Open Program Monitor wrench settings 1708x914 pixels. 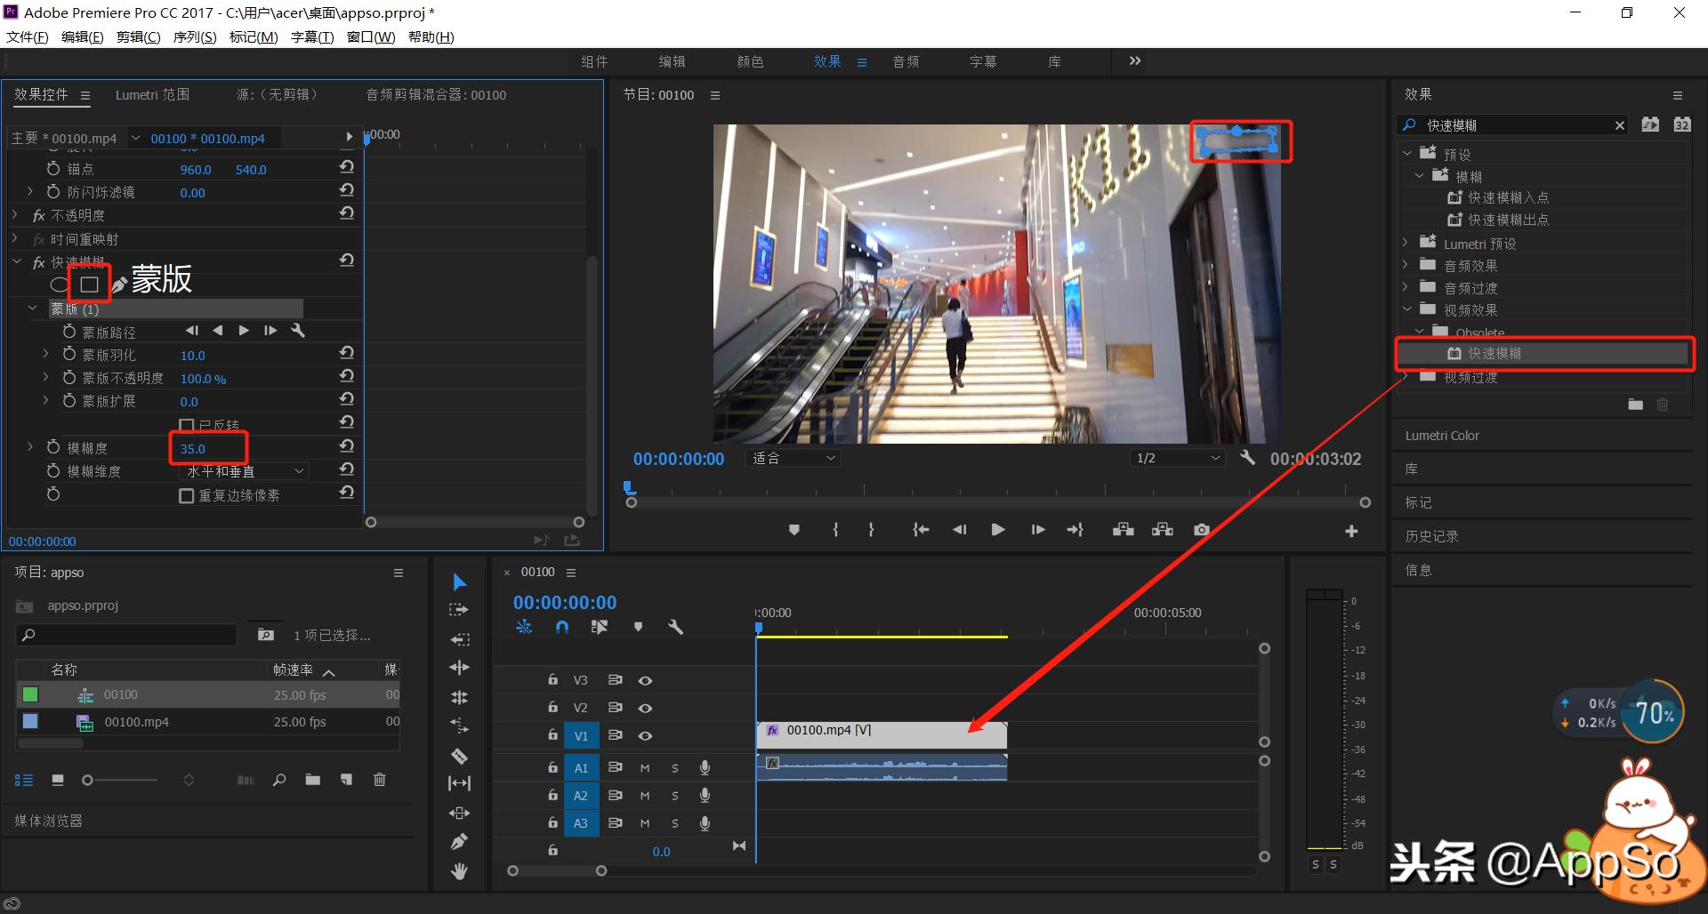(1247, 458)
